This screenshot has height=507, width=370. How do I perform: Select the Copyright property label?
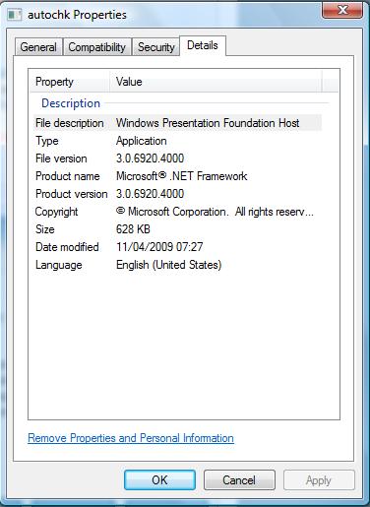[56, 212]
